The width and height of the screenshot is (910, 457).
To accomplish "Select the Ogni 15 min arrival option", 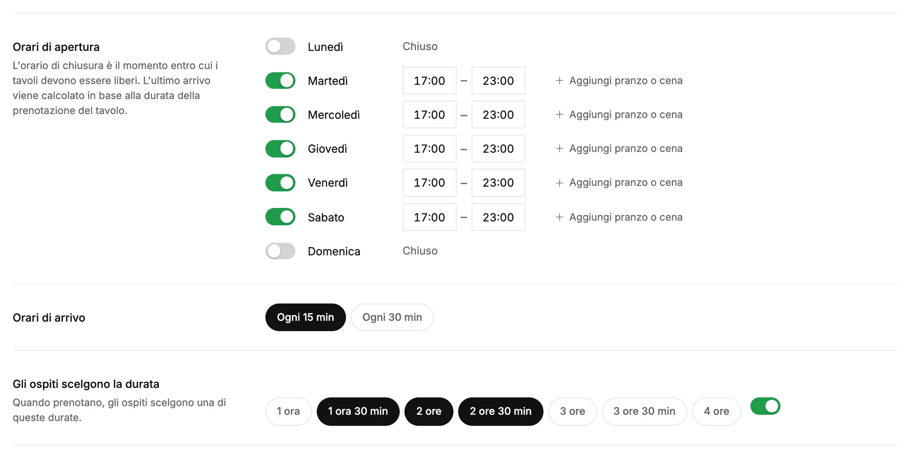I will pyautogui.click(x=305, y=317).
